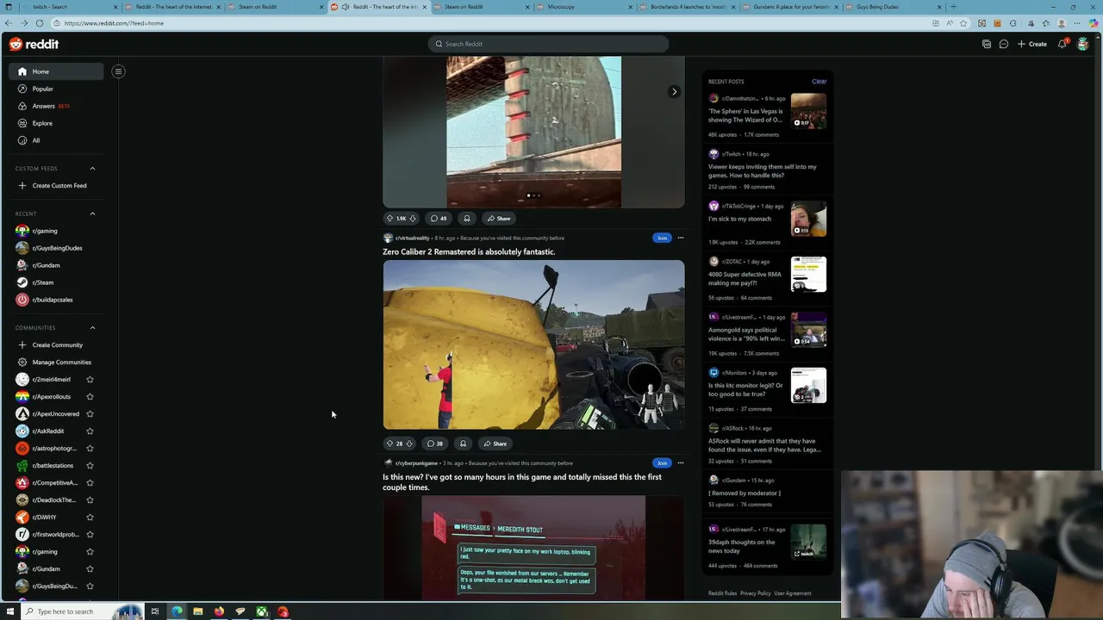
Task: Open overflow menu on r/cyberpunkgame post
Action: click(680, 462)
